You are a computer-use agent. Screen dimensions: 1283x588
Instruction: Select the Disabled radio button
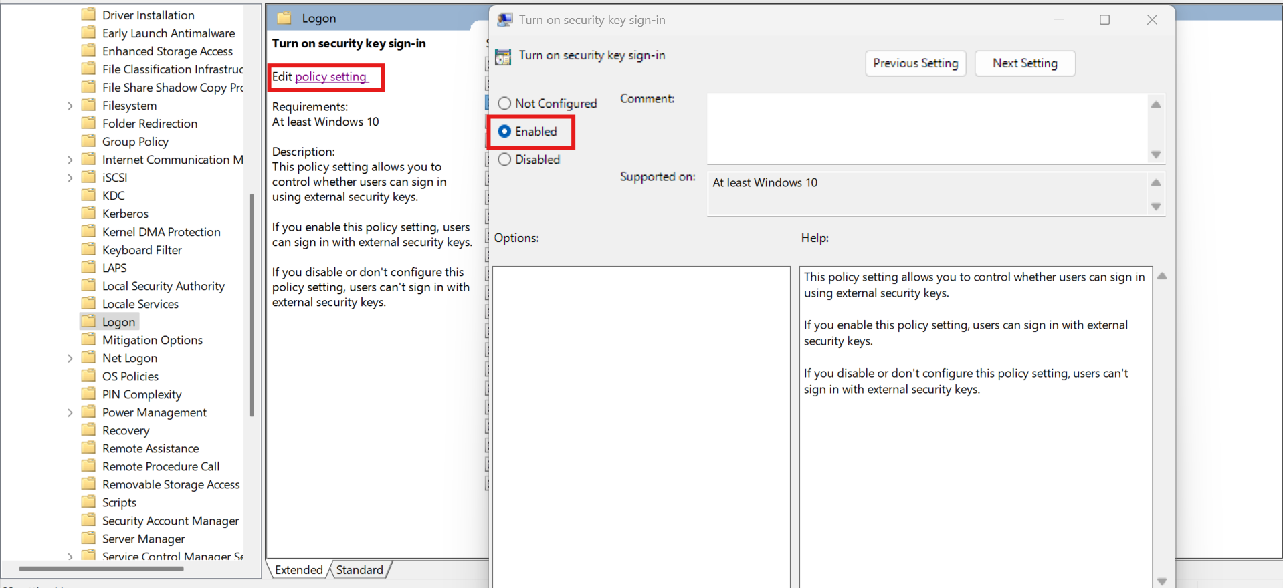504,159
